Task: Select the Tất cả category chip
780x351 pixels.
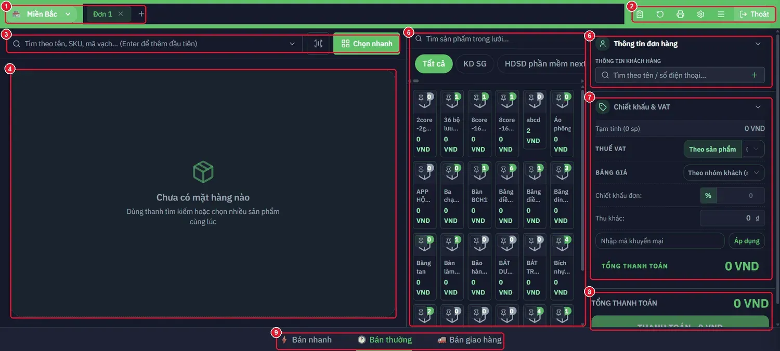Action: click(x=434, y=64)
